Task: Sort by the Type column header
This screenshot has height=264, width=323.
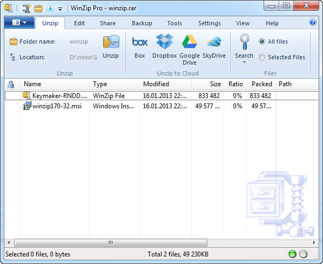Action: [115, 84]
